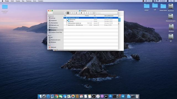The width and height of the screenshot is (177, 99).
Task: Open OBS Studio from the Dock
Action: (x=94, y=97)
